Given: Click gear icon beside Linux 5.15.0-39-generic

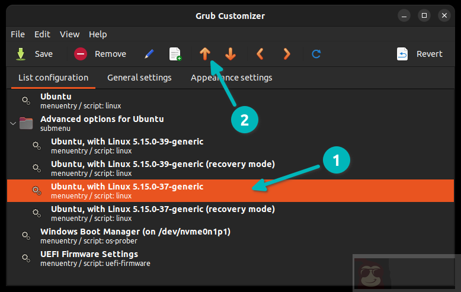Looking at the screenshot, I should [37, 146].
